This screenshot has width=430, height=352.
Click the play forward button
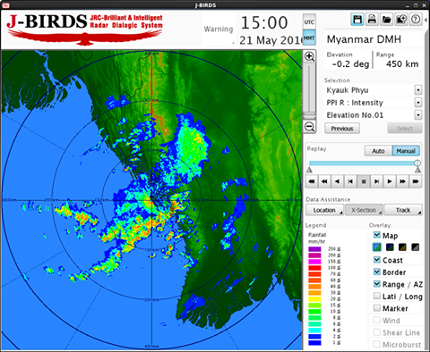390,181
